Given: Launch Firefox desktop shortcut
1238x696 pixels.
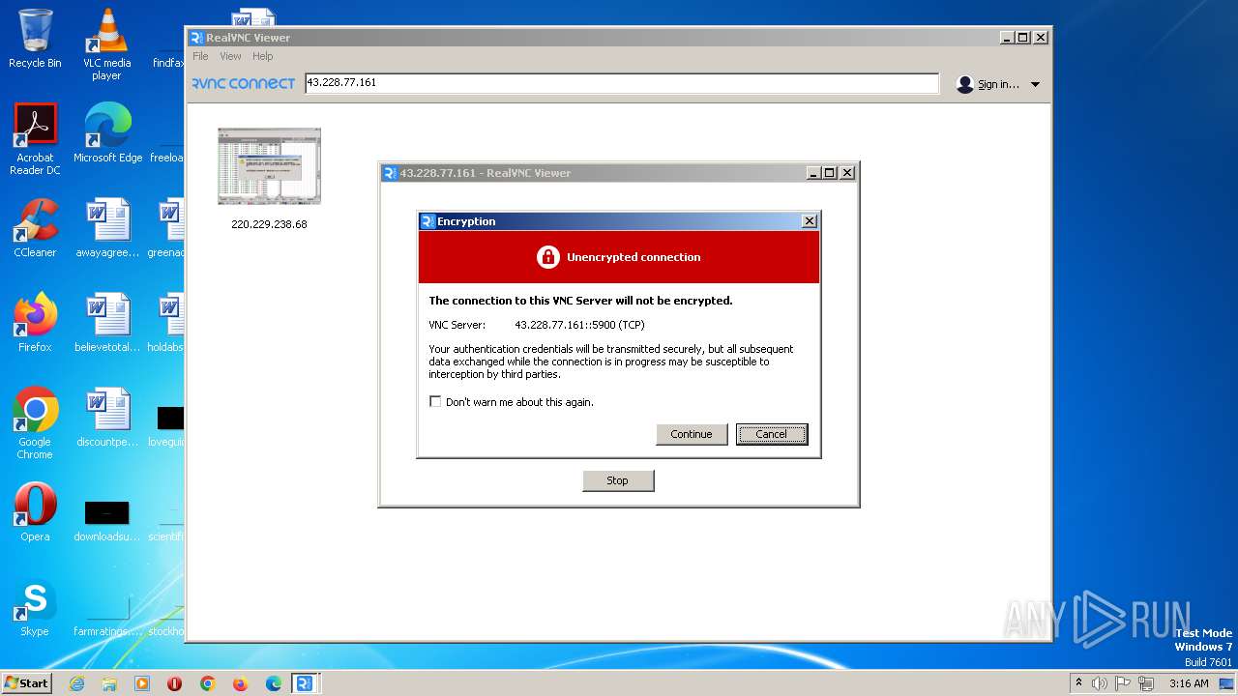Looking at the screenshot, I should tap(35, 323).
